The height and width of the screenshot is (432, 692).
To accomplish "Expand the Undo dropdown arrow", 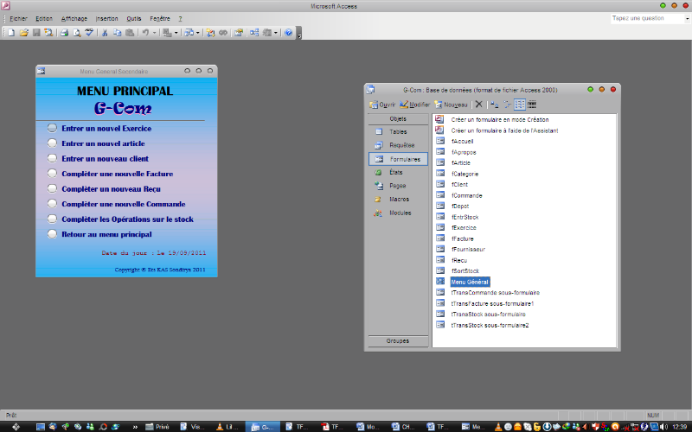I will pos(154,32).
